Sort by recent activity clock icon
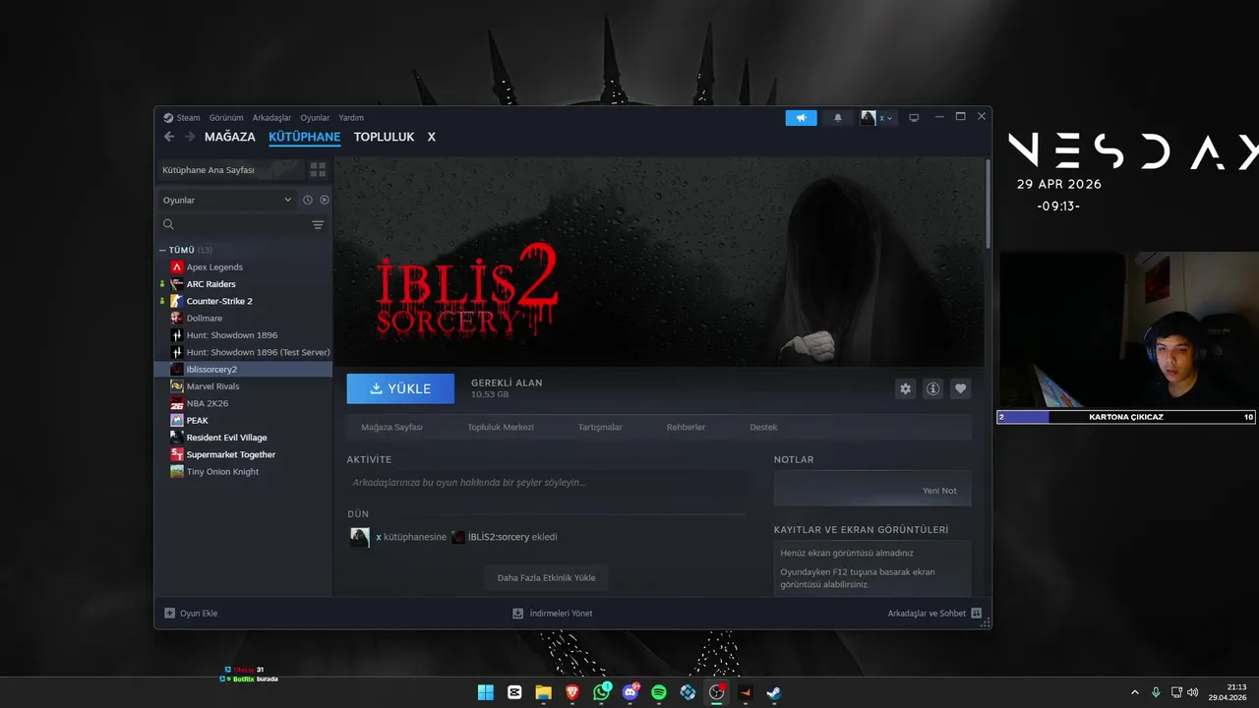Screen dimensions: 1259x708 click(308, 200)
